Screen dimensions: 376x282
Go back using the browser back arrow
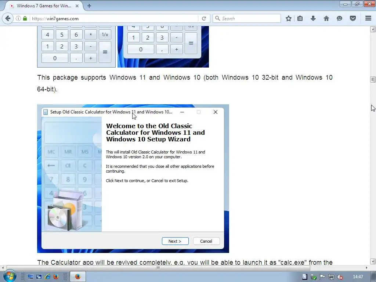(8, 18)
